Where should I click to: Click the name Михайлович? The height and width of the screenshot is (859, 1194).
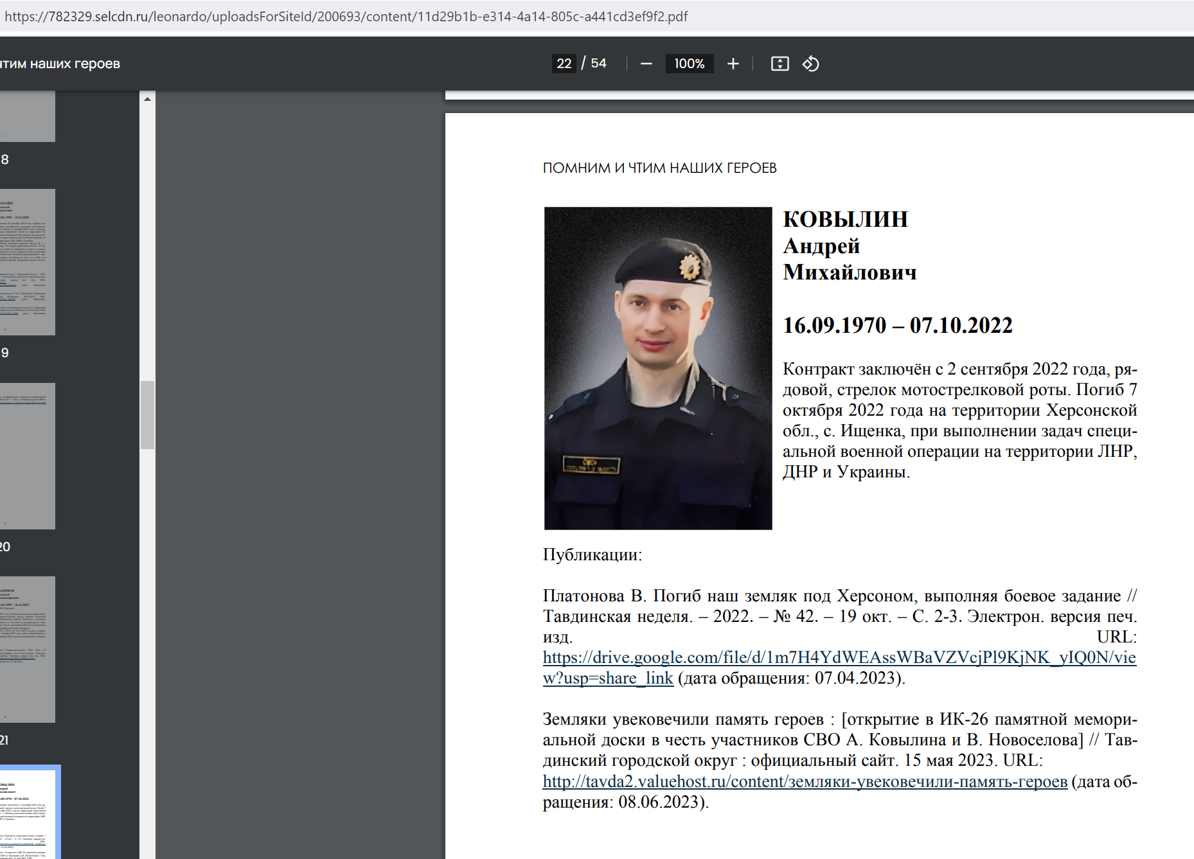tap(850, 272)
